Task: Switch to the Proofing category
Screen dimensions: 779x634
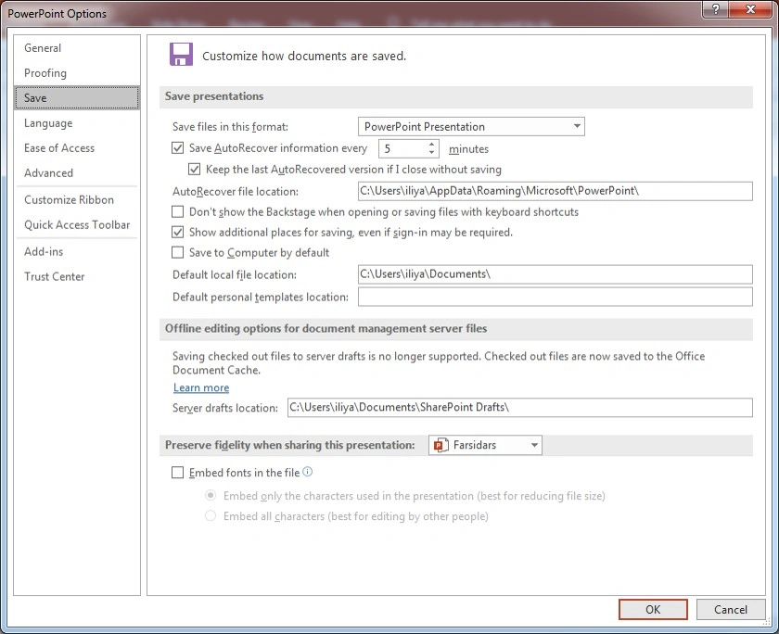Action: coord(45,73)
